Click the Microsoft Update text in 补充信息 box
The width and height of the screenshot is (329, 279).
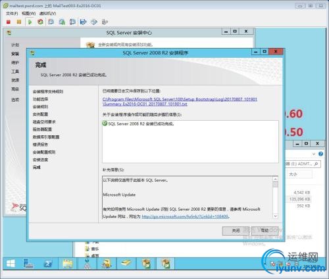point(119,195)
